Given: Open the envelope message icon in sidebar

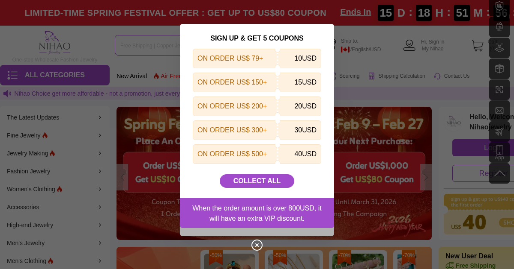Looking at the screenshot, I should coord(499,111).
